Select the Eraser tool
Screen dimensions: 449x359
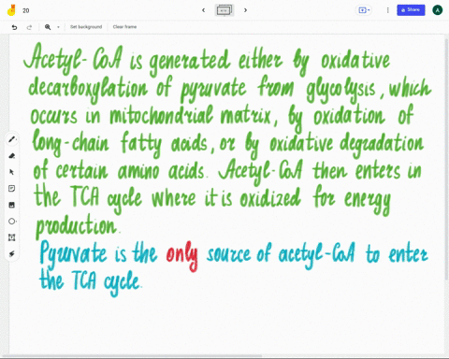12,156
